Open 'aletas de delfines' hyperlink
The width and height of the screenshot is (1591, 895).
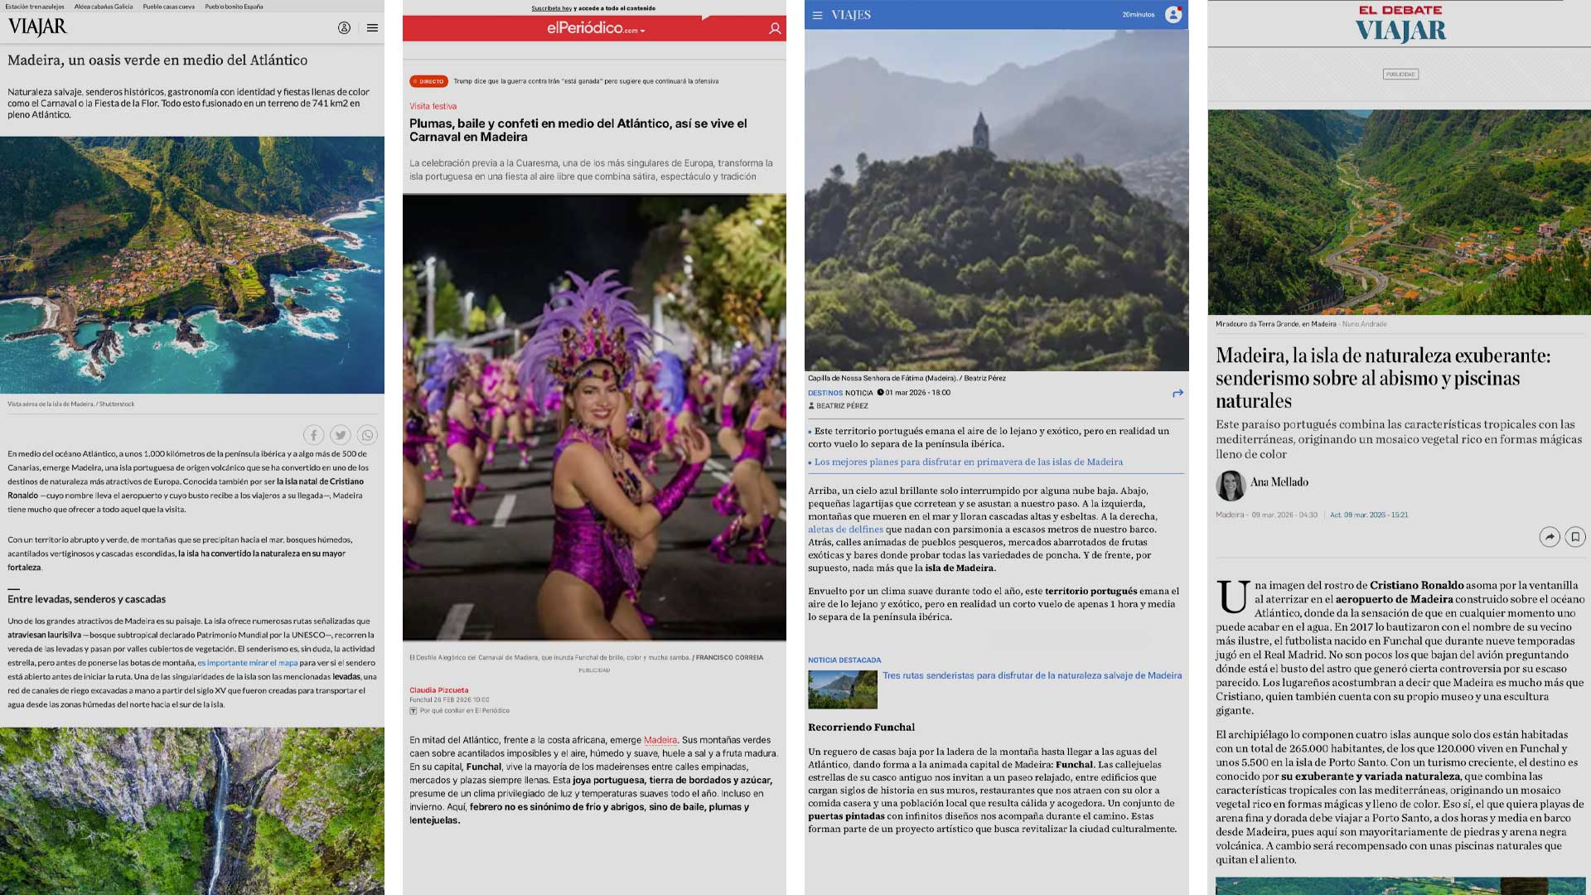(845, 530)
